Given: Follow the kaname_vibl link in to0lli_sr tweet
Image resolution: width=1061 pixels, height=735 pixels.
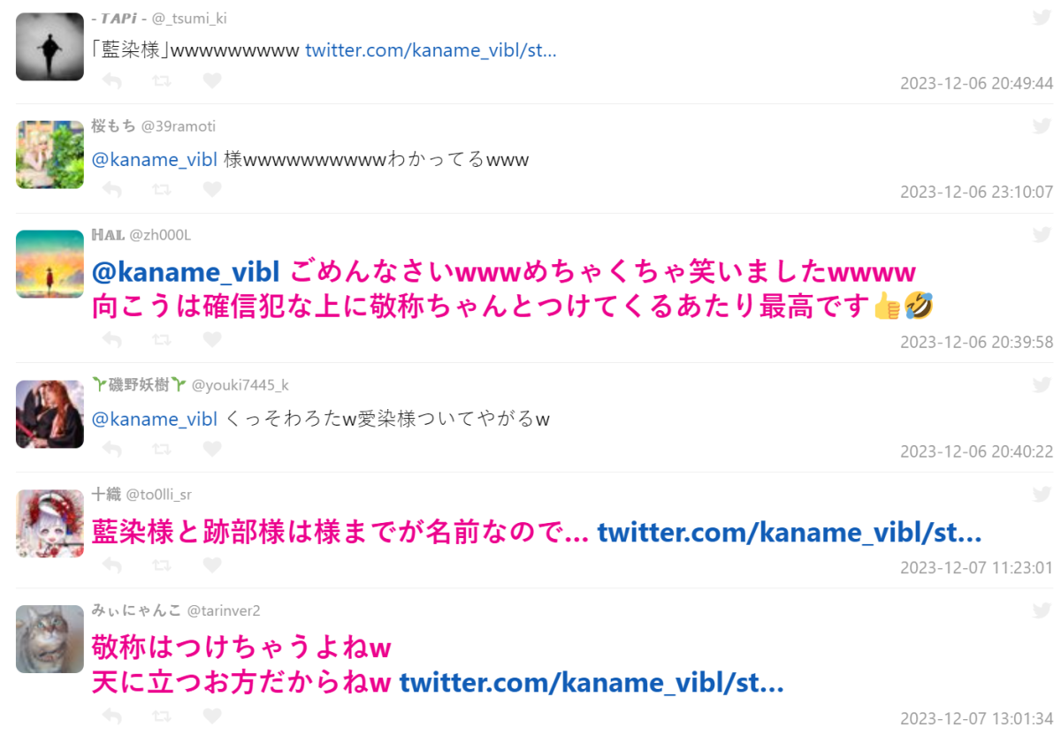Looking at the screenshot, I should click(x=790, y=533).
